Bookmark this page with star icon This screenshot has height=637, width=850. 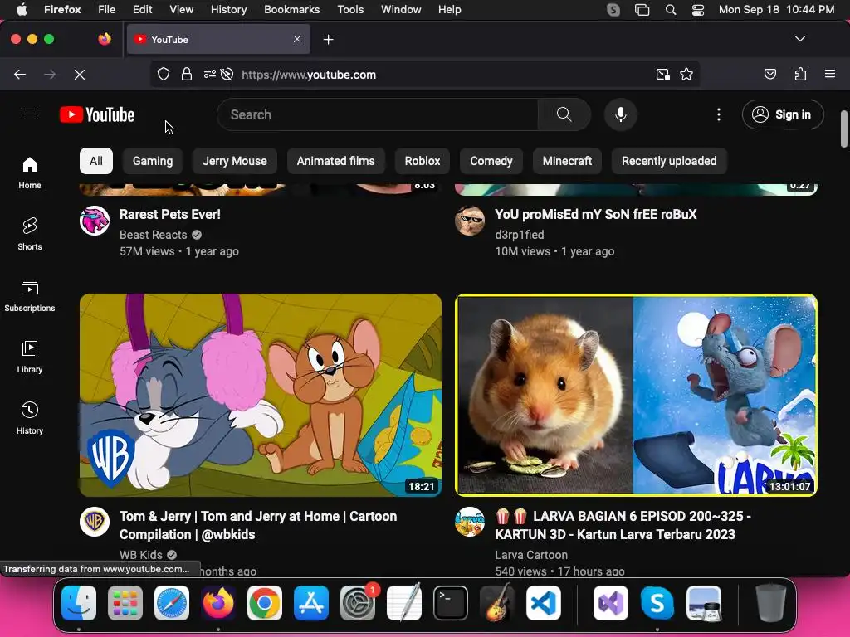coord(686,75)
